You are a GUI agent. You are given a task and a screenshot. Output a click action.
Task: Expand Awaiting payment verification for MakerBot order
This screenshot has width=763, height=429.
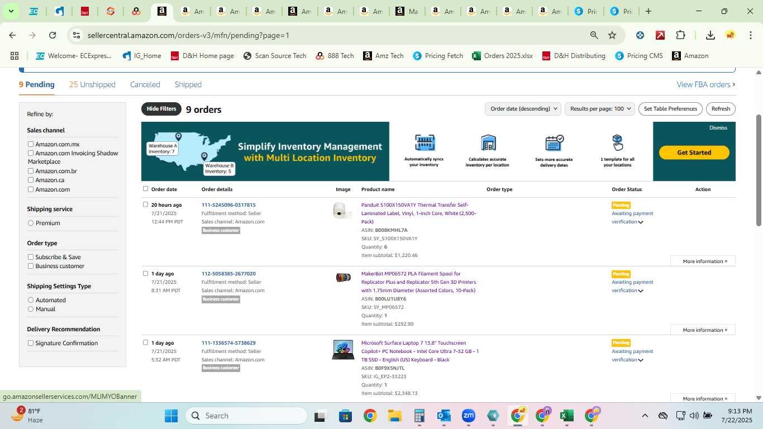coord(641,291)
